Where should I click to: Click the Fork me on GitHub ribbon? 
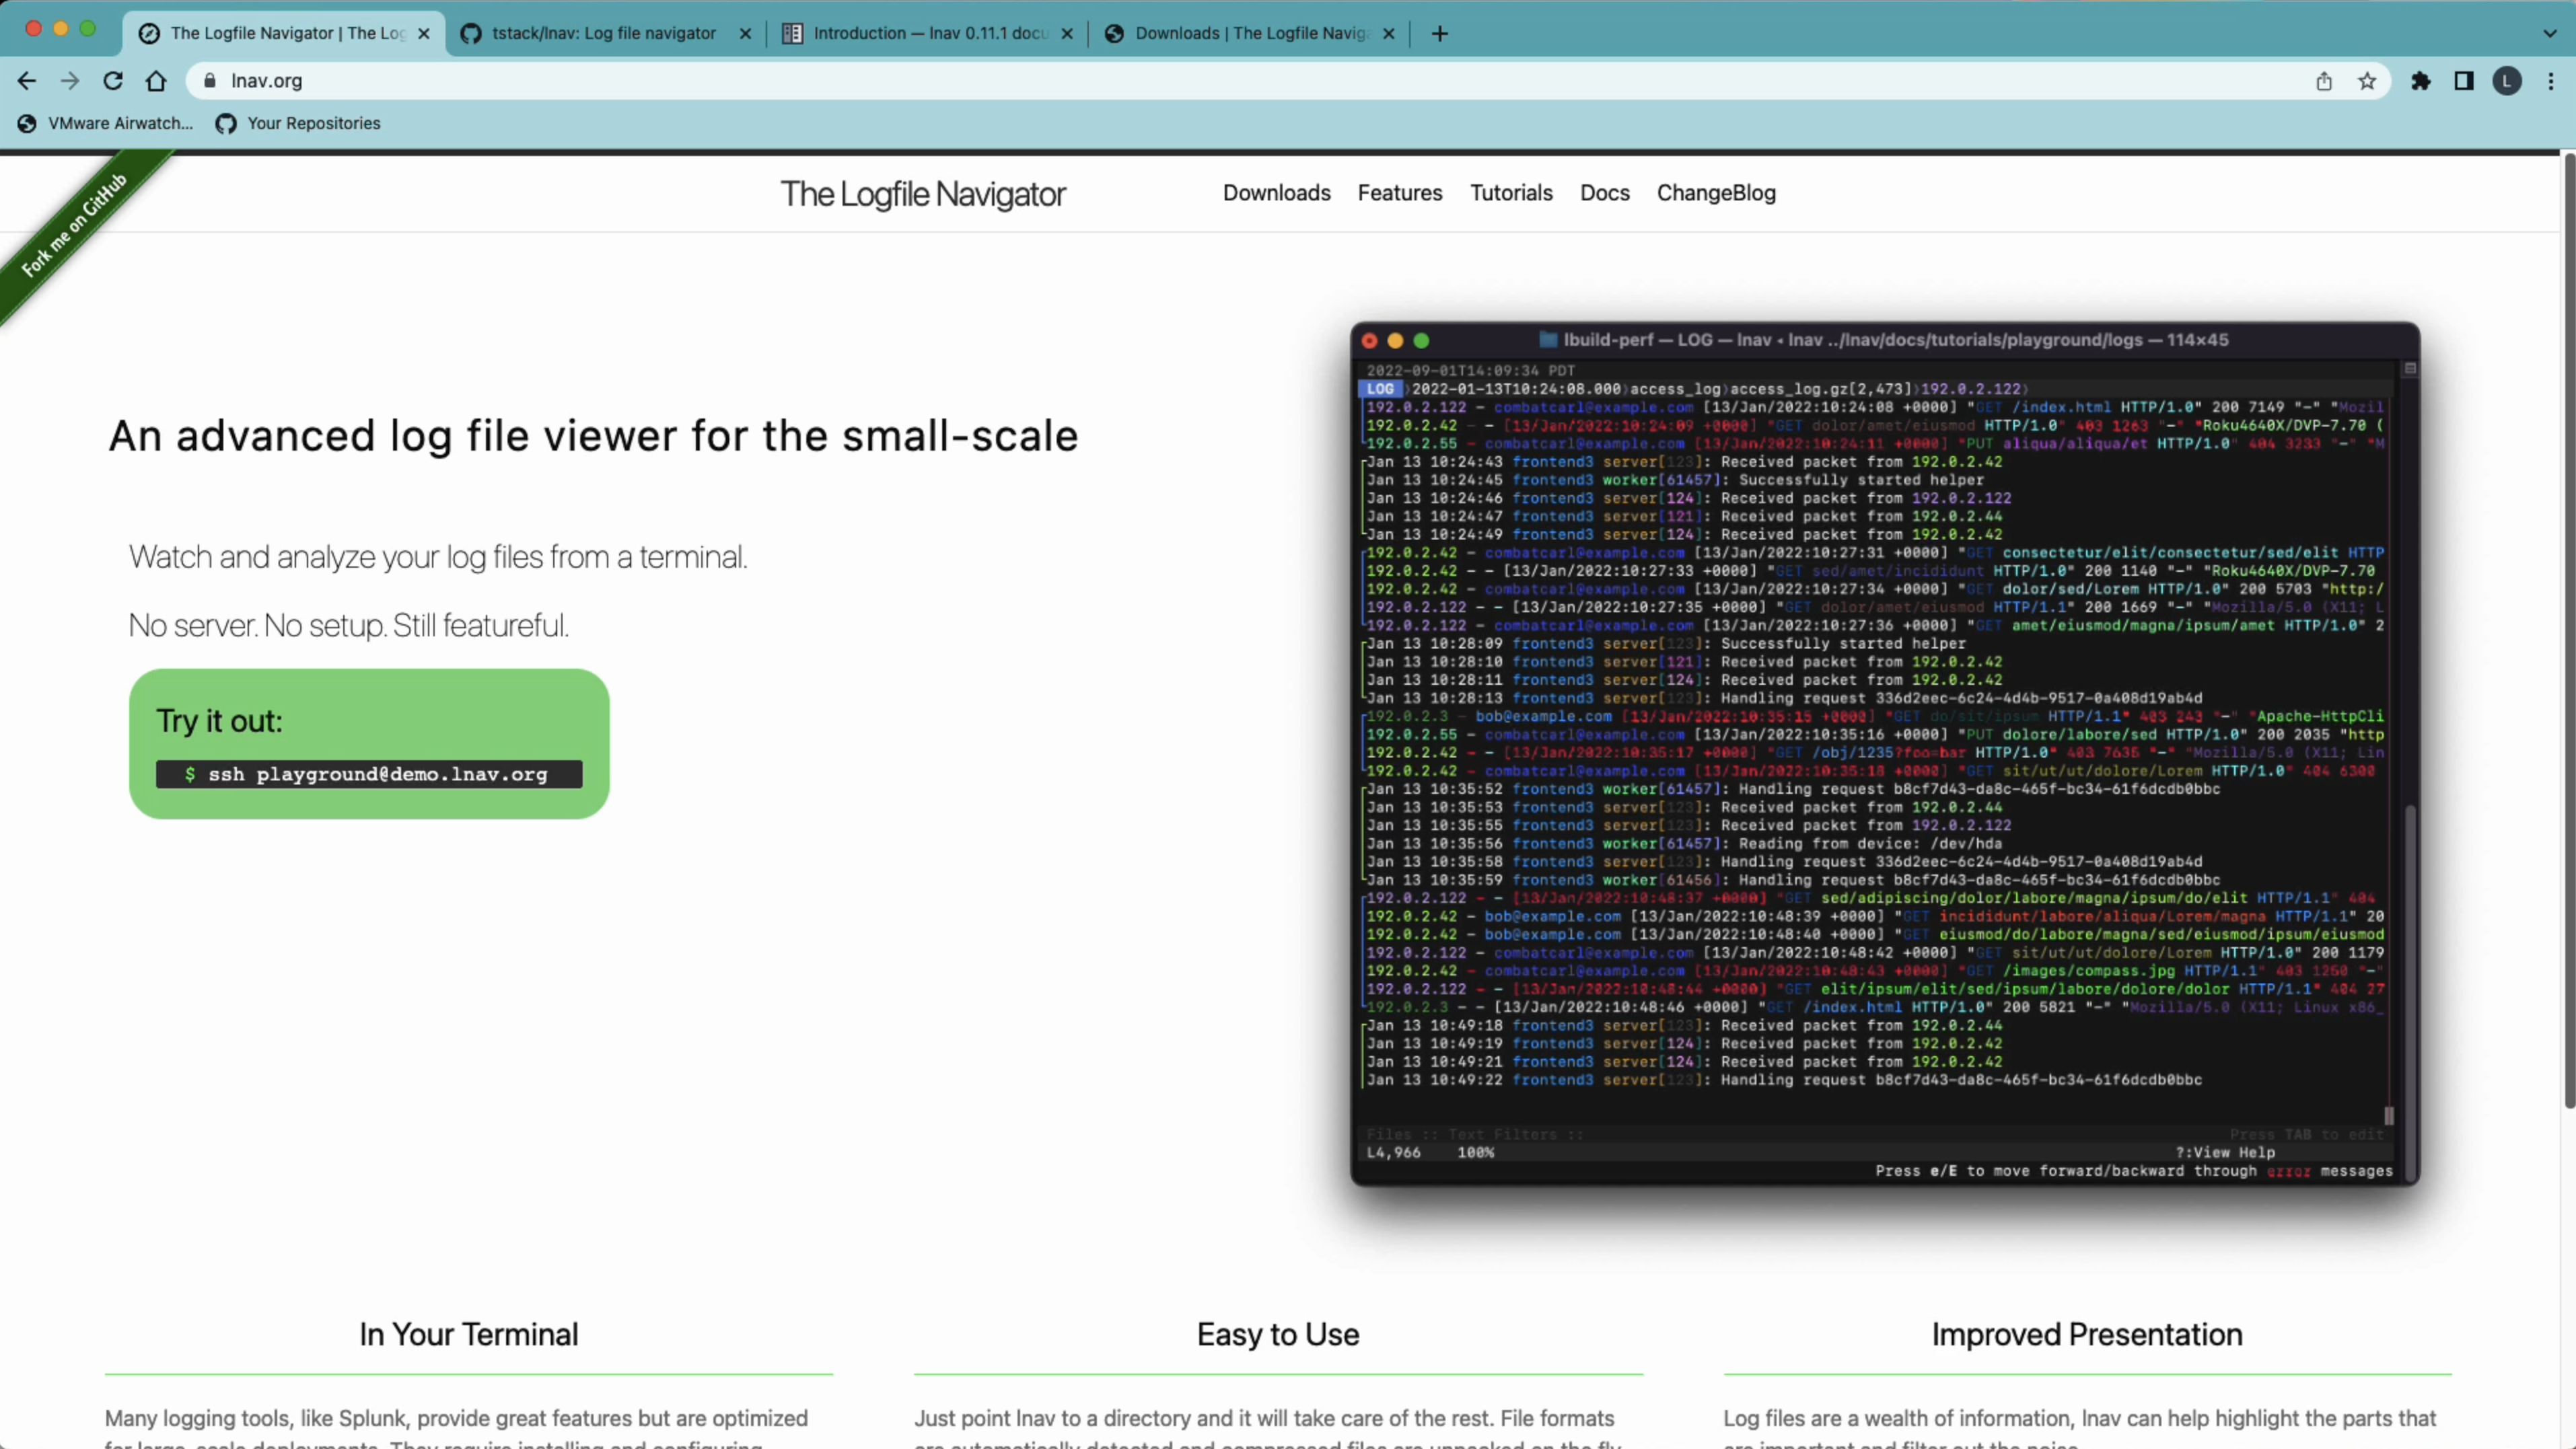(76, 225)
